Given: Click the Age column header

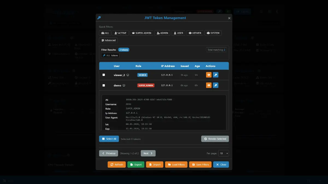Looking at the screenshot, I should tap(197, 66).
